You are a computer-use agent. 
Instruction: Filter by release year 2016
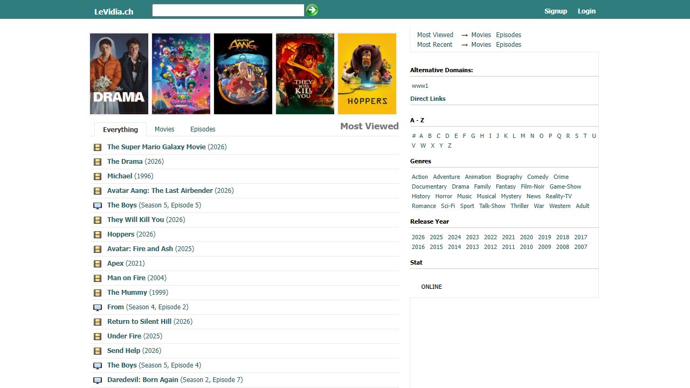418,247
